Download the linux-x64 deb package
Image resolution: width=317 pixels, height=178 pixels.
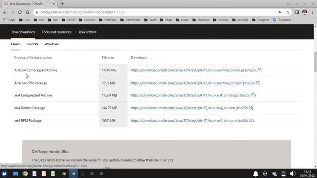click(x=183, y=108)
